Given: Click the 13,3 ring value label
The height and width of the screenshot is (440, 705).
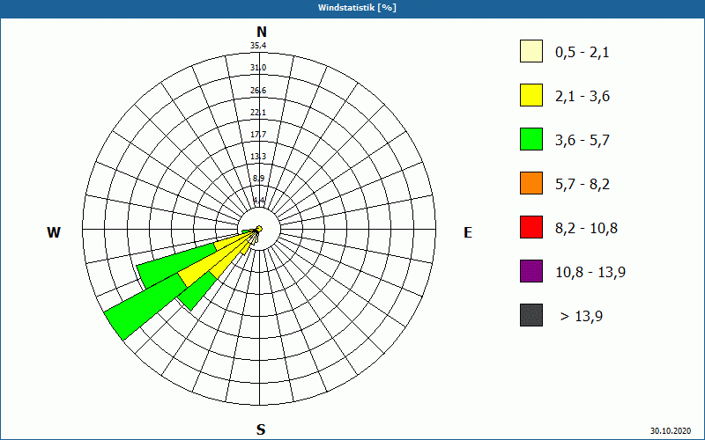Looking at the screenshot, I should point(258,157).
